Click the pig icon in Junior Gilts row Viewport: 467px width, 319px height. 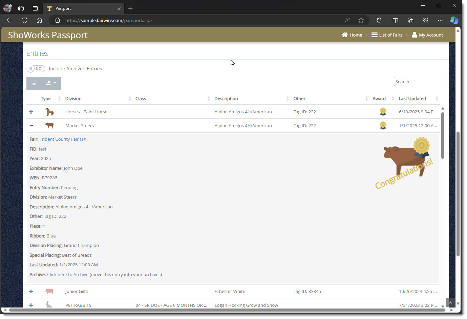click(49, 291)
